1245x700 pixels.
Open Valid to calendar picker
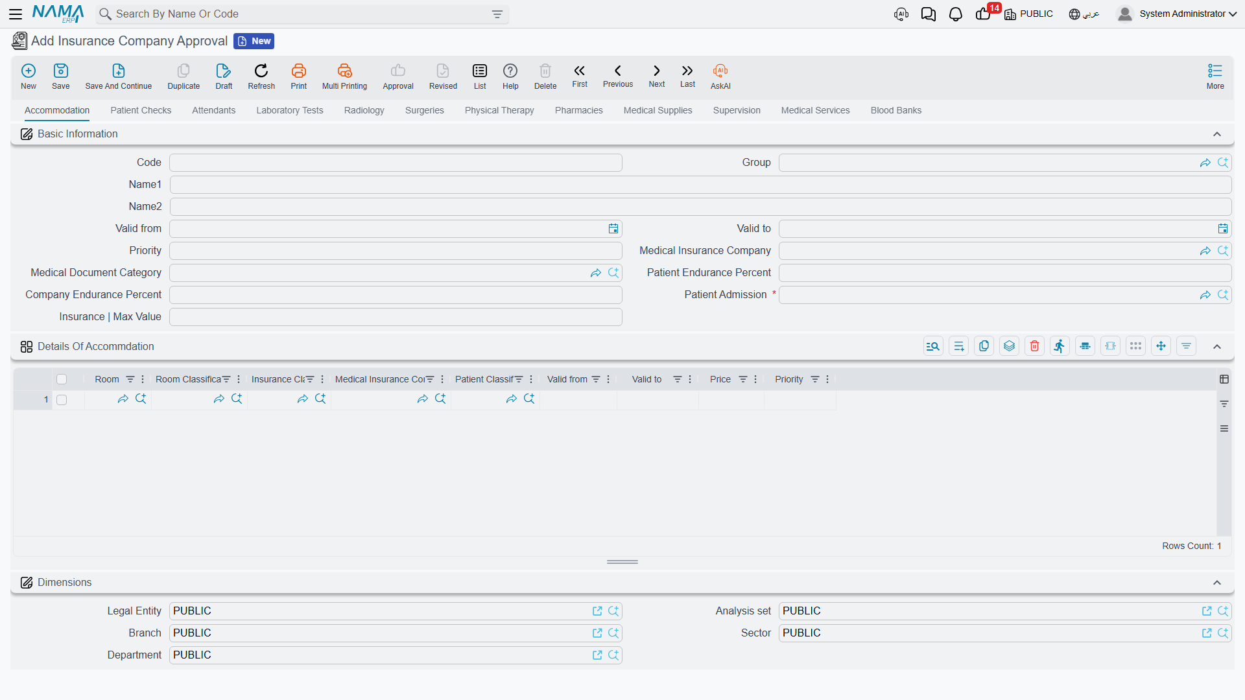point(1222,229)
